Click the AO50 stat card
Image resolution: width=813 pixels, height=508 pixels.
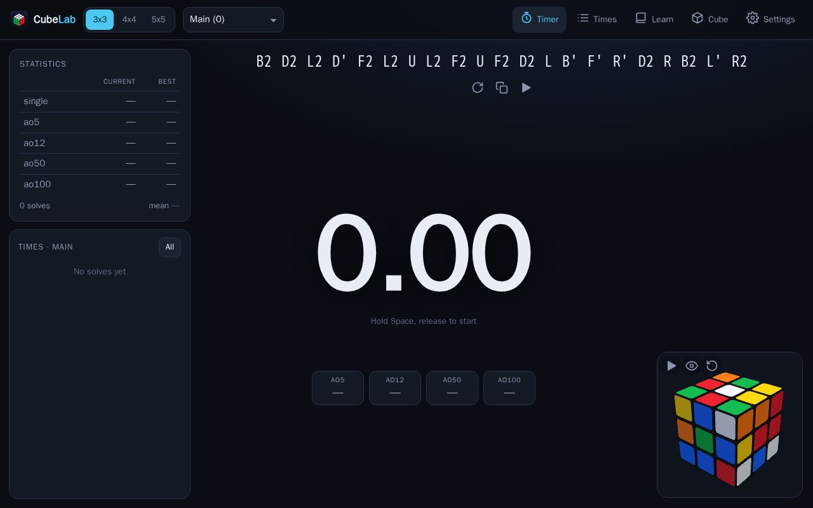tap(452, 388)
